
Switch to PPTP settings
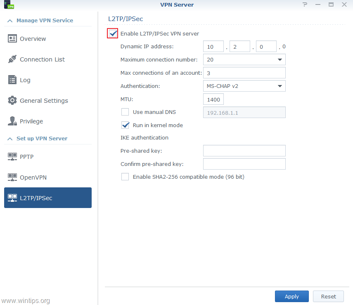coord(48,157)
